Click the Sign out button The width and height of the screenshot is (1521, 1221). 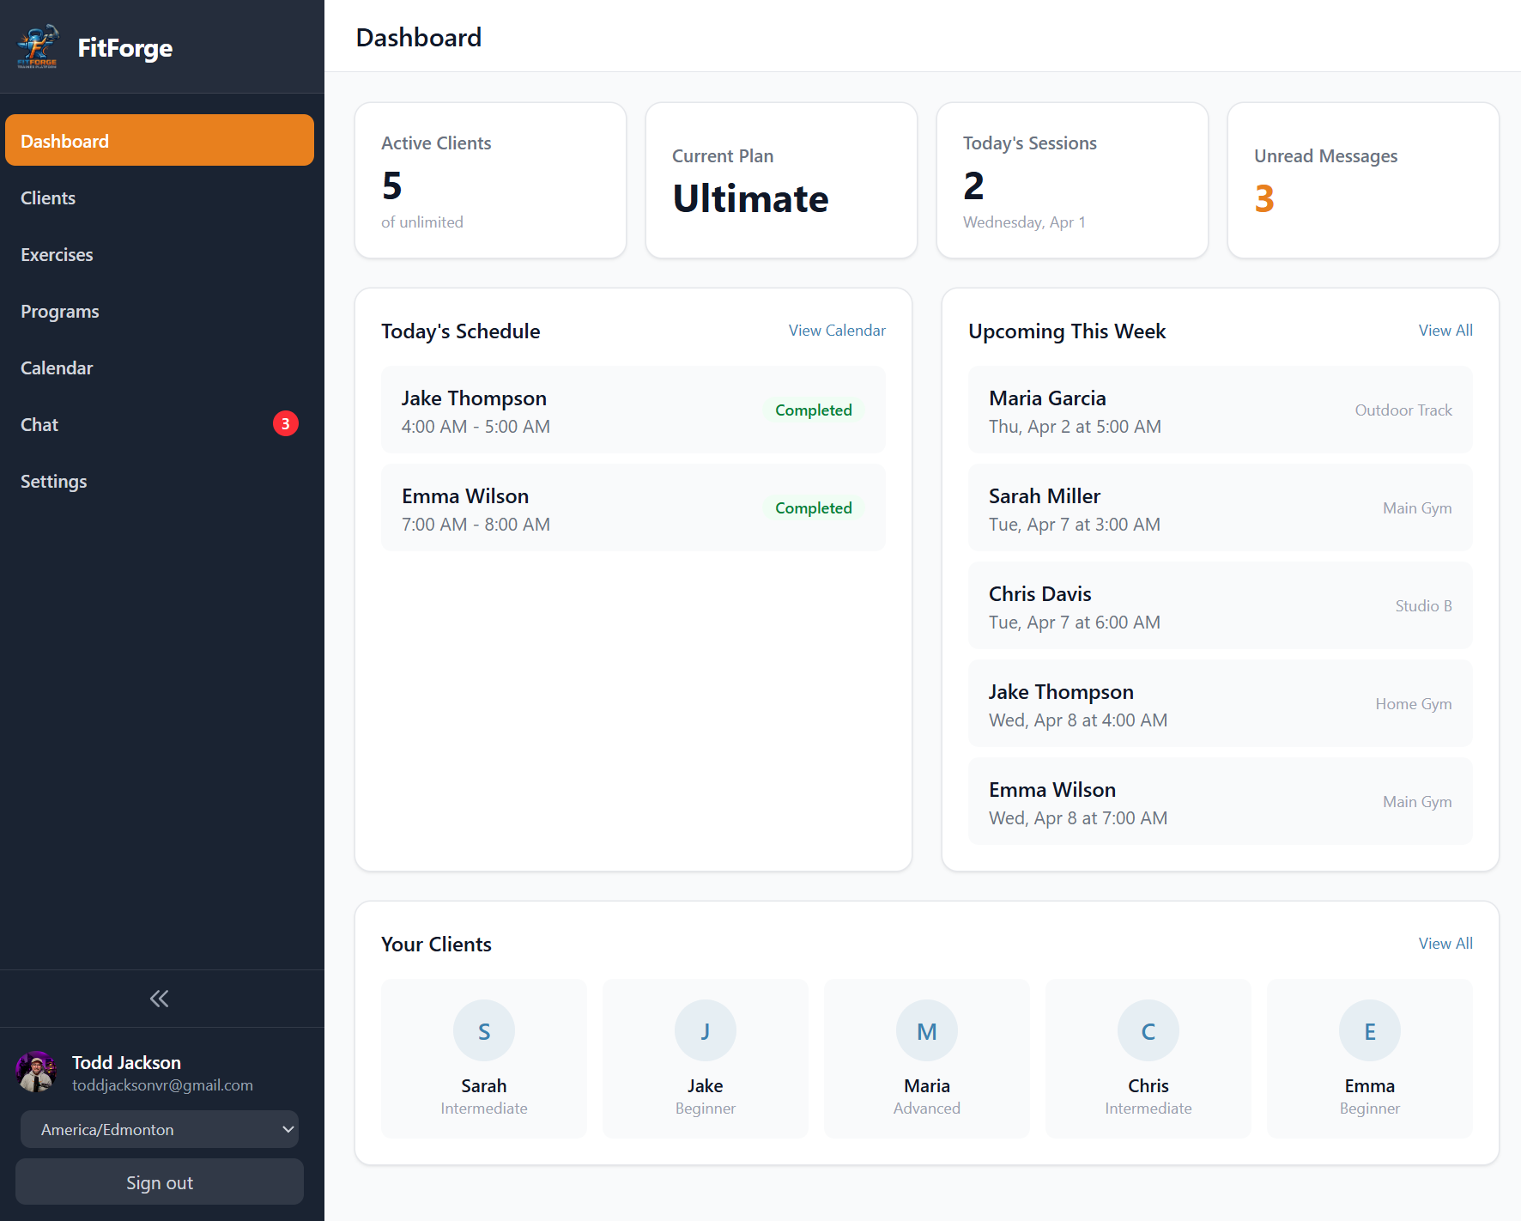click(159, 1182)
